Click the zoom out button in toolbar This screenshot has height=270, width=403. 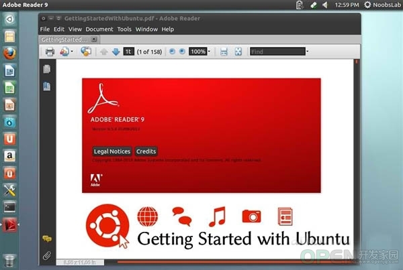172,52
